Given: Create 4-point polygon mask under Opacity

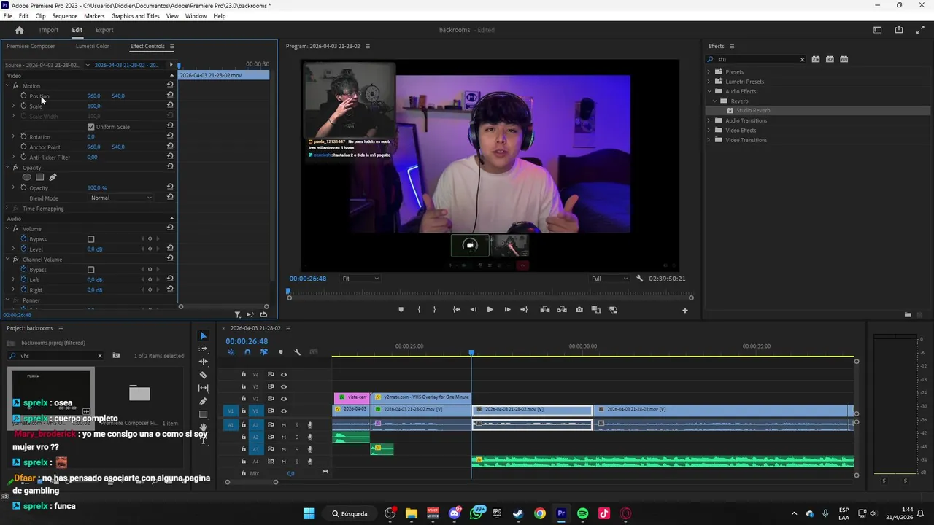Looking at the screenshot, I should click(x=40, y=177).
